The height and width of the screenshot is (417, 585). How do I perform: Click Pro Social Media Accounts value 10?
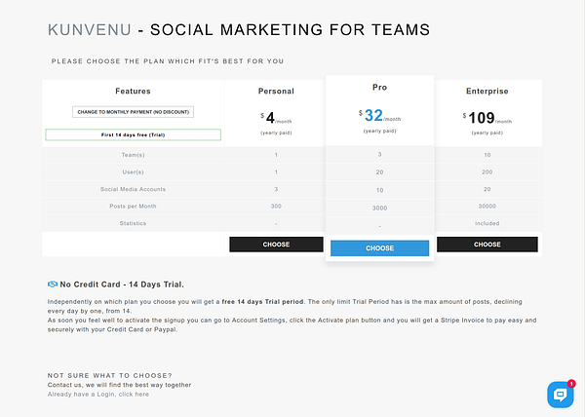(380, 190)
